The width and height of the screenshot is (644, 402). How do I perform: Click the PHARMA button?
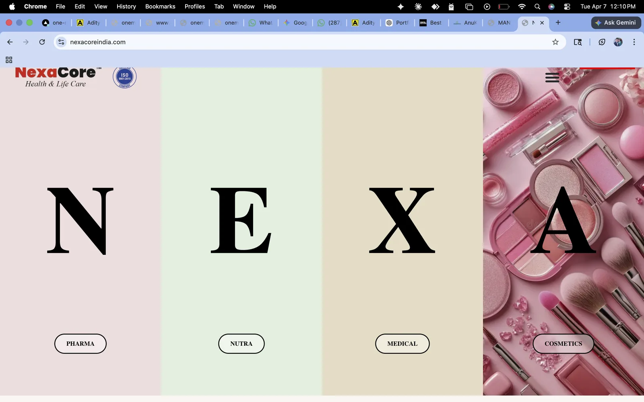[x=80, y=344]
